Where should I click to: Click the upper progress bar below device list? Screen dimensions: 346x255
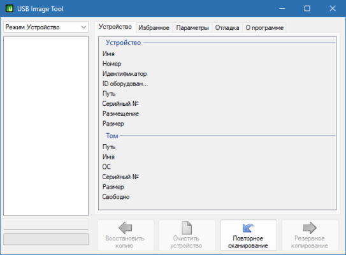tap(46, 225)
